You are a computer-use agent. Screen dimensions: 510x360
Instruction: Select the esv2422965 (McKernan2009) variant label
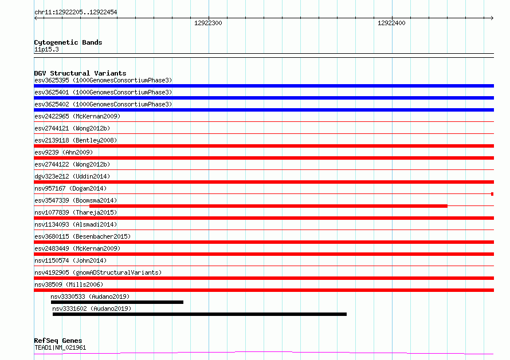77,116
